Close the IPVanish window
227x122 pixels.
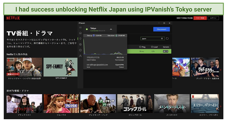point(170,23)
